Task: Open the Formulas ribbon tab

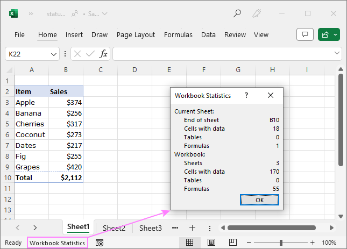Action: (178, 35)
